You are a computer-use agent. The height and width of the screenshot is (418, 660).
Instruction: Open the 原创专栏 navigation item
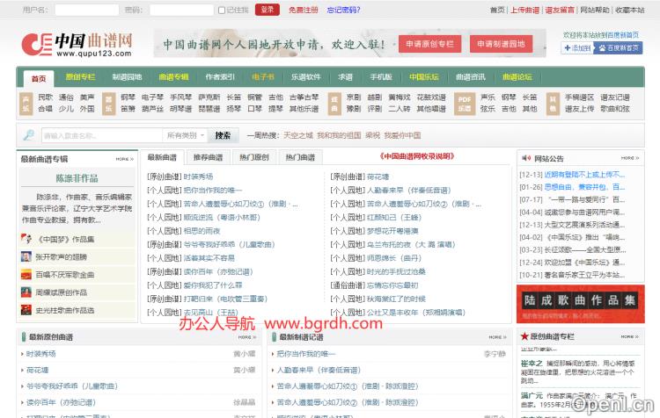[x=80, y=77]
